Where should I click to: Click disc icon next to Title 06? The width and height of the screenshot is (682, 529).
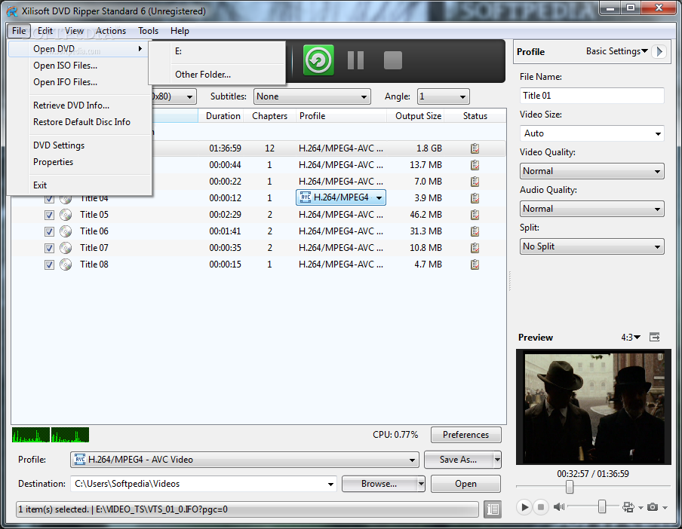(x=66, y=231)
